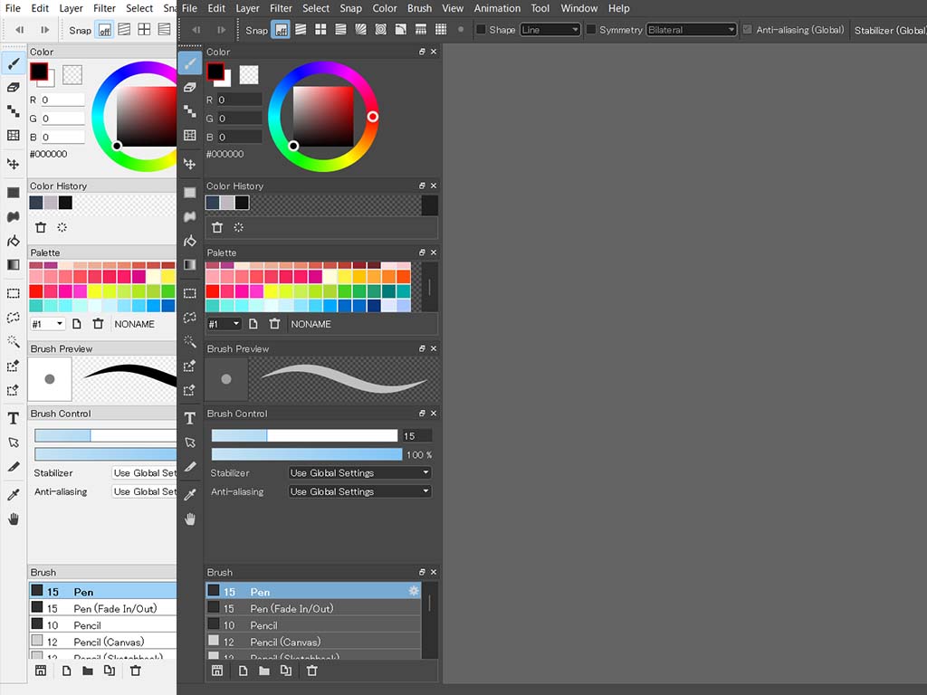Image resolution: width=927 pixels, height=695 pixels.
Task: Float the dark Color panel with undock icon
Action: pos(422,52)
